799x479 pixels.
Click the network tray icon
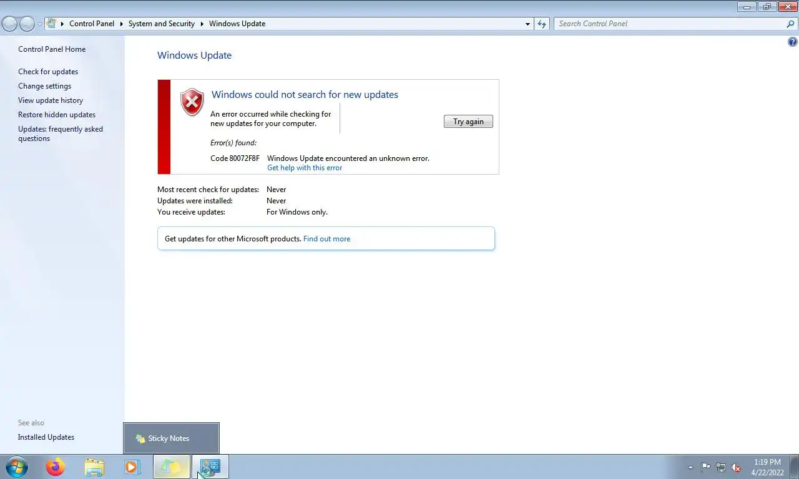[x=721, y=467]
